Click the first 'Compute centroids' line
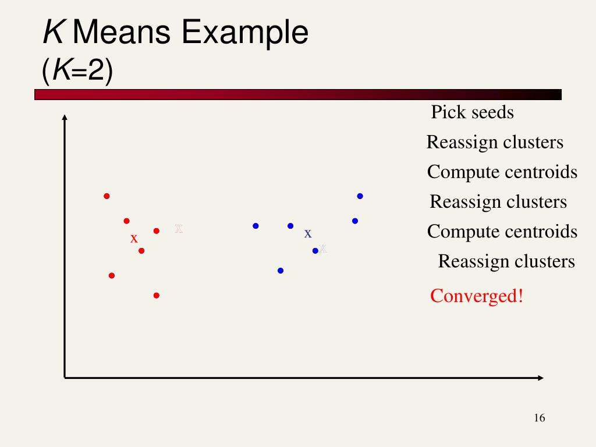The height and width of the screenshot is (447, 596). click(x=502, y=172)
